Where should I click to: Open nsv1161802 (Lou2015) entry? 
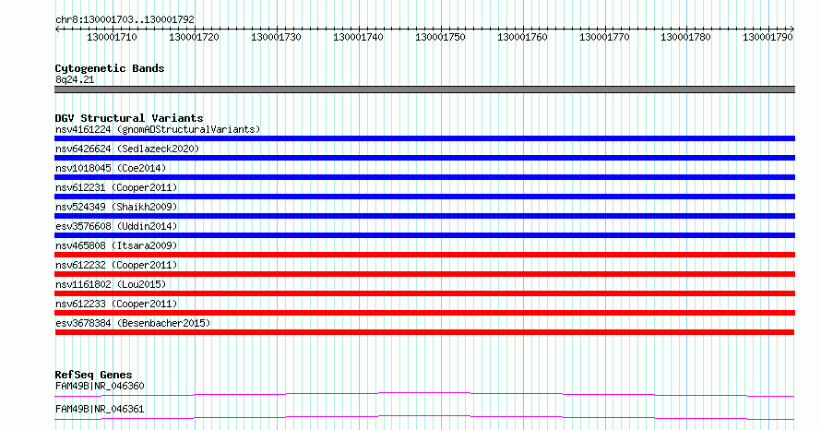[111, 284]
